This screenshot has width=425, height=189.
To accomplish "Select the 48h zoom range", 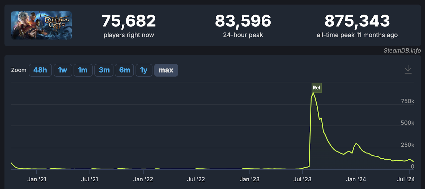I will click(x=40, y=70).
